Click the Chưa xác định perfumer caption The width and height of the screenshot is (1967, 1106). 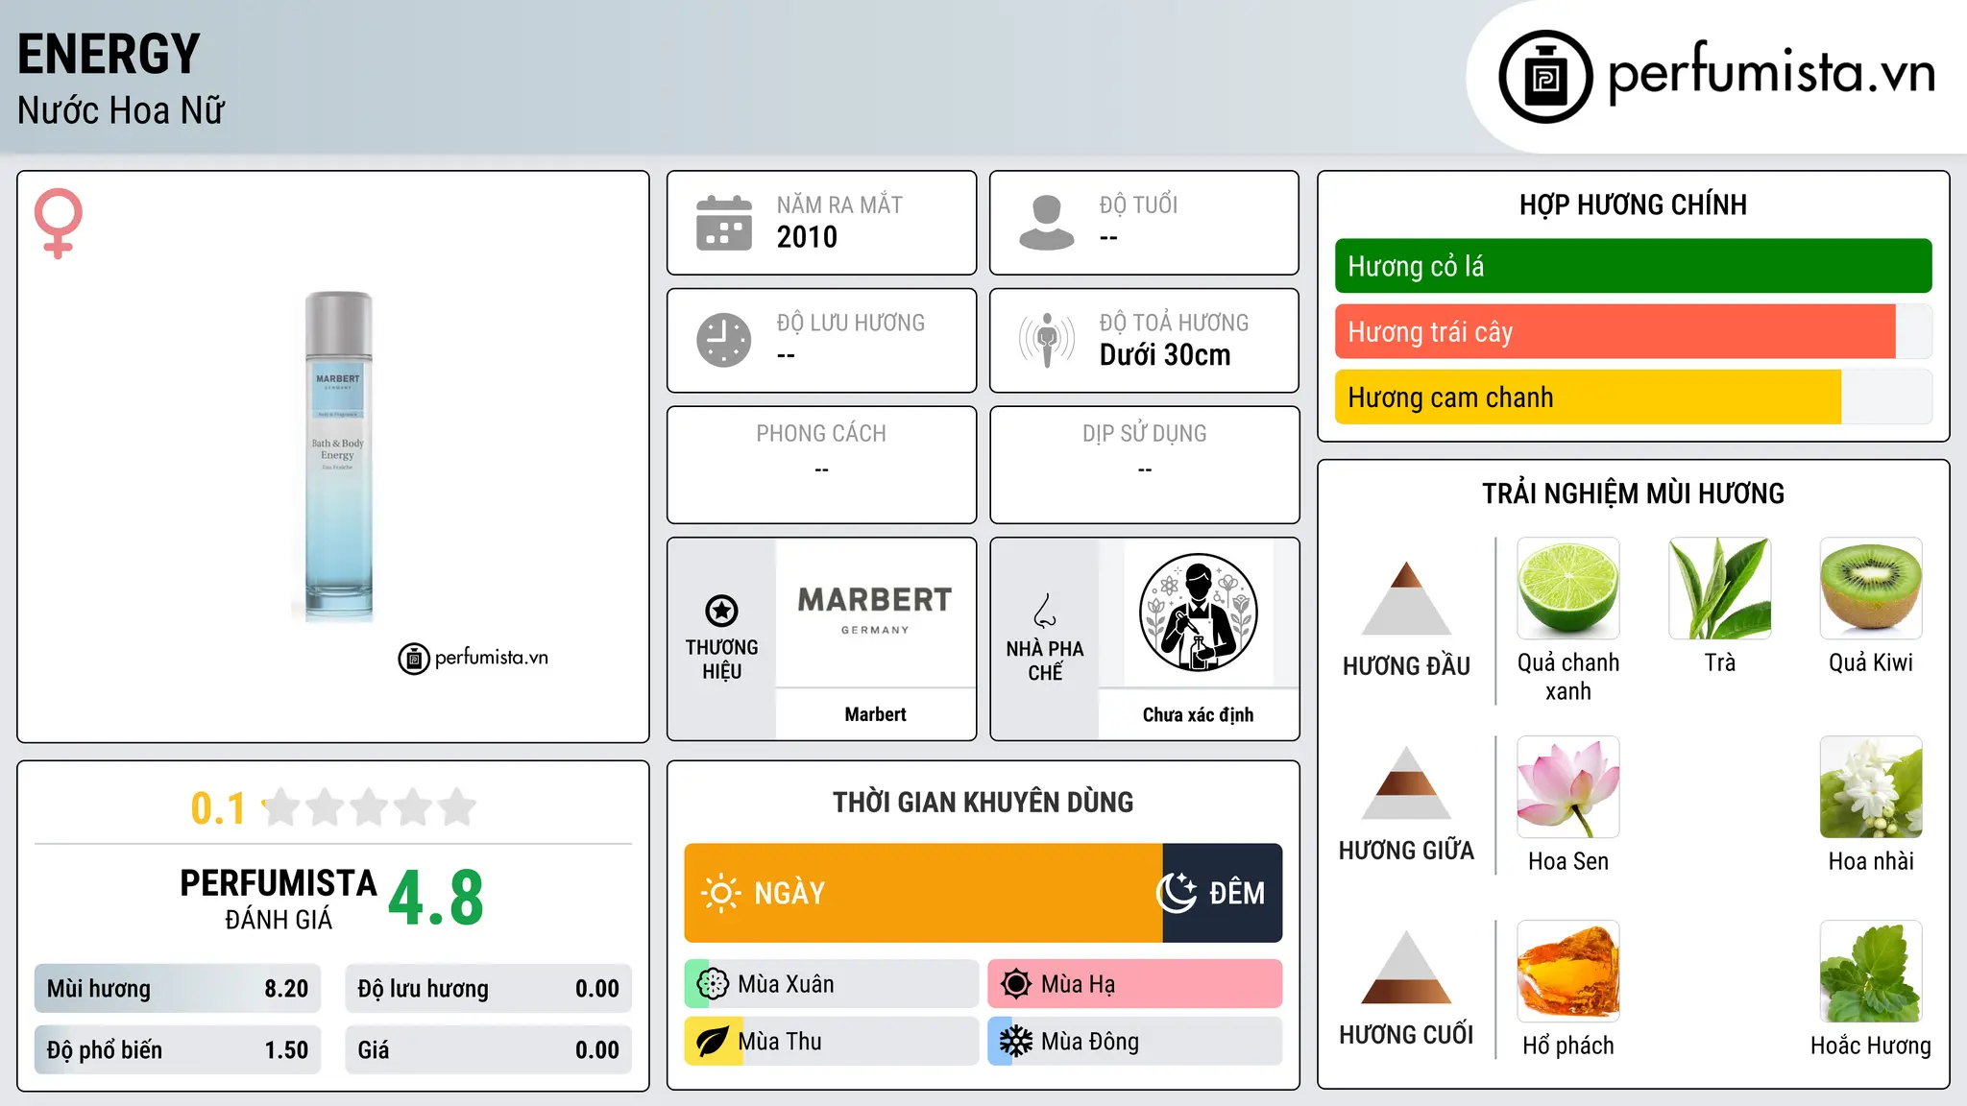pos(1198,714)
